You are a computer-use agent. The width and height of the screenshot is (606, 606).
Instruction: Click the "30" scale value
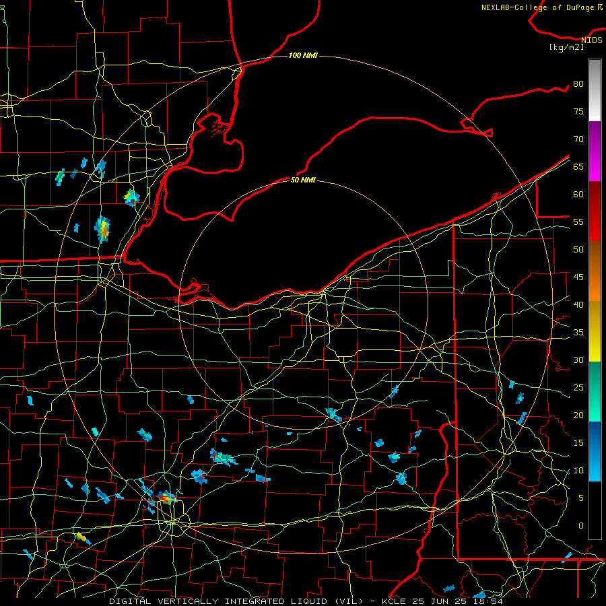[578, 360]
